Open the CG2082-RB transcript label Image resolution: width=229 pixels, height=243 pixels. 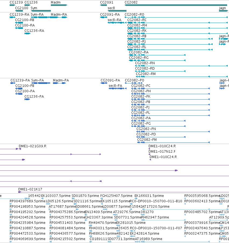137,36
